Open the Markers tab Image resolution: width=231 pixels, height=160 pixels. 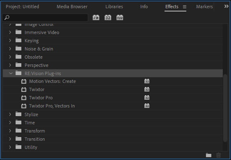coord(204,7)
